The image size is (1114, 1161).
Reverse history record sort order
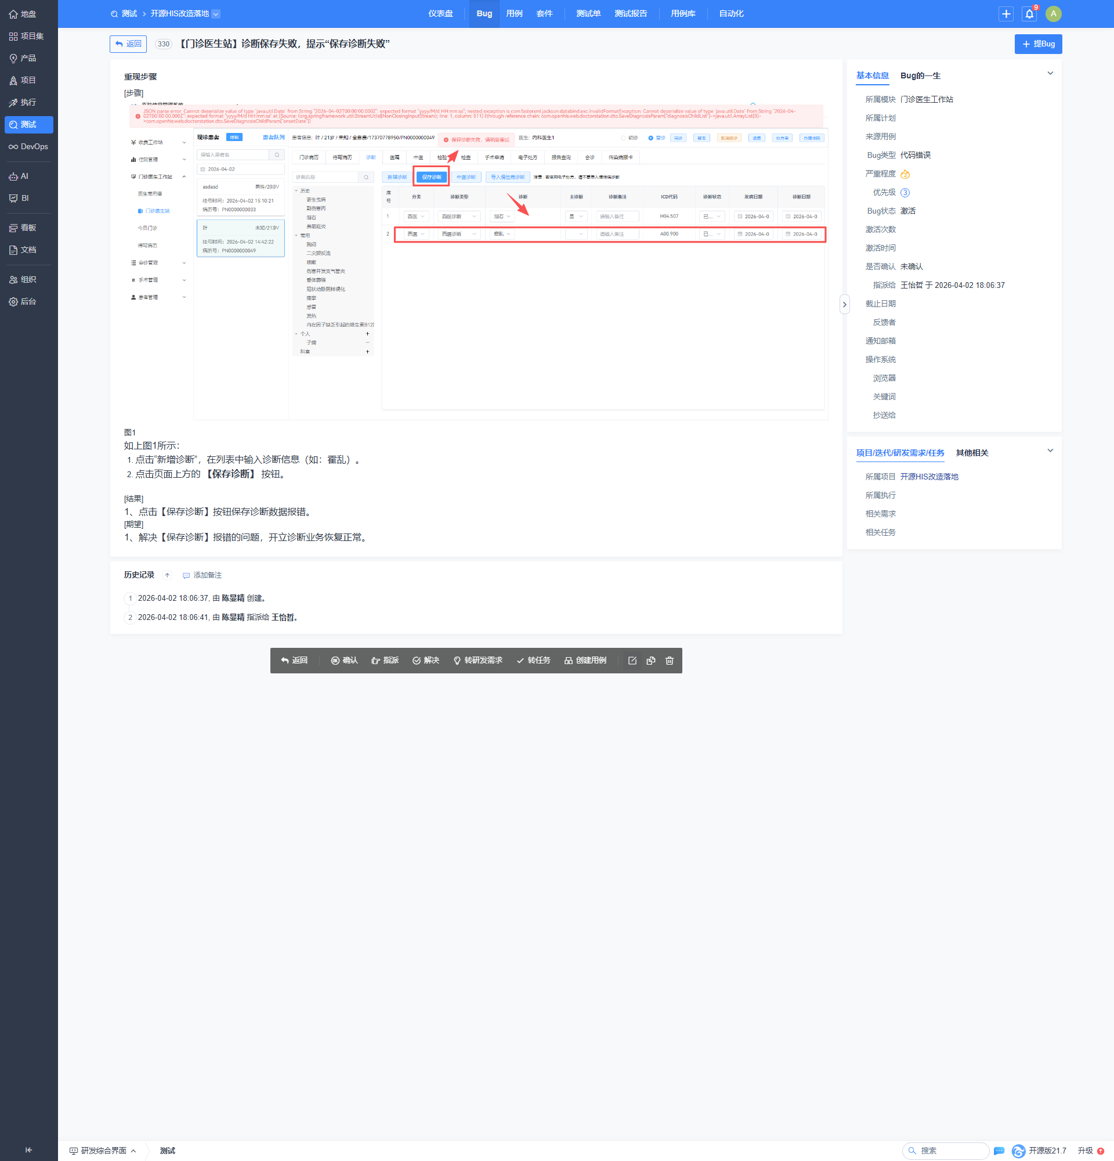click(168, 575)
